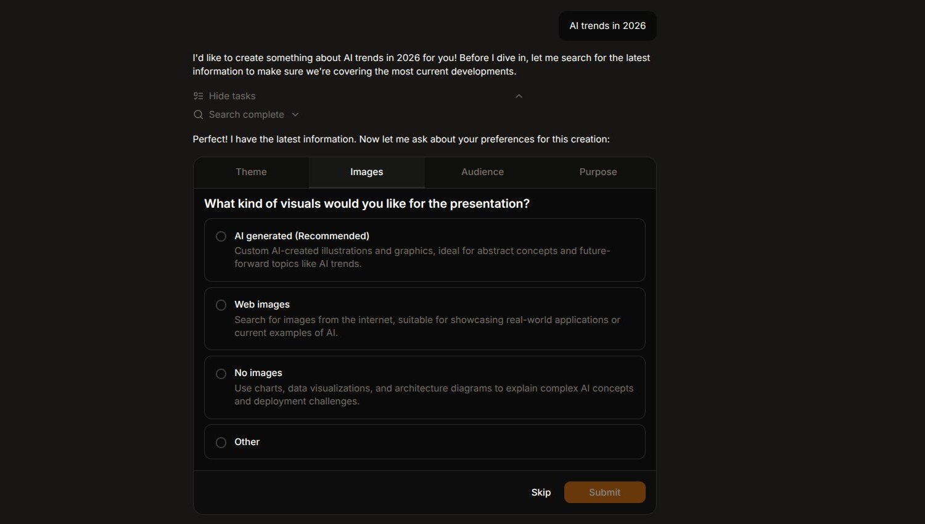Click the Web images option card
This screenshot has width=925, height=524.
pyautogui.click(x=424, y=319)
